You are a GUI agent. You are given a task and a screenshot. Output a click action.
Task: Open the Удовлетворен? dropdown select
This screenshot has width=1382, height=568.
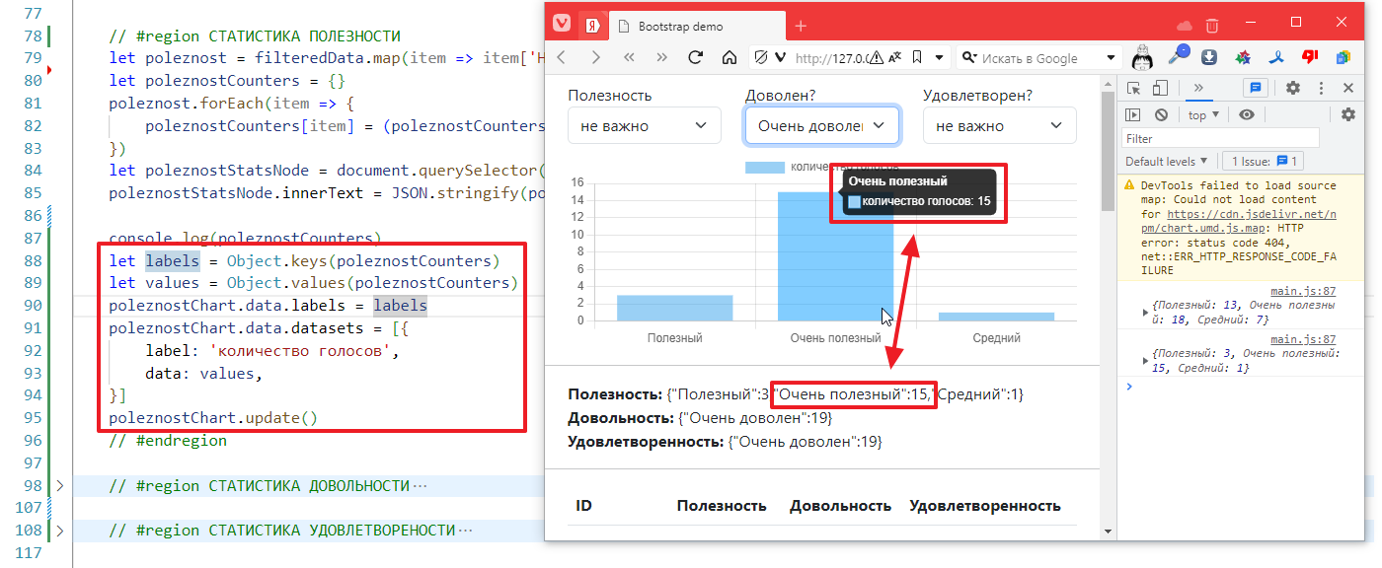tap(999, 126)
